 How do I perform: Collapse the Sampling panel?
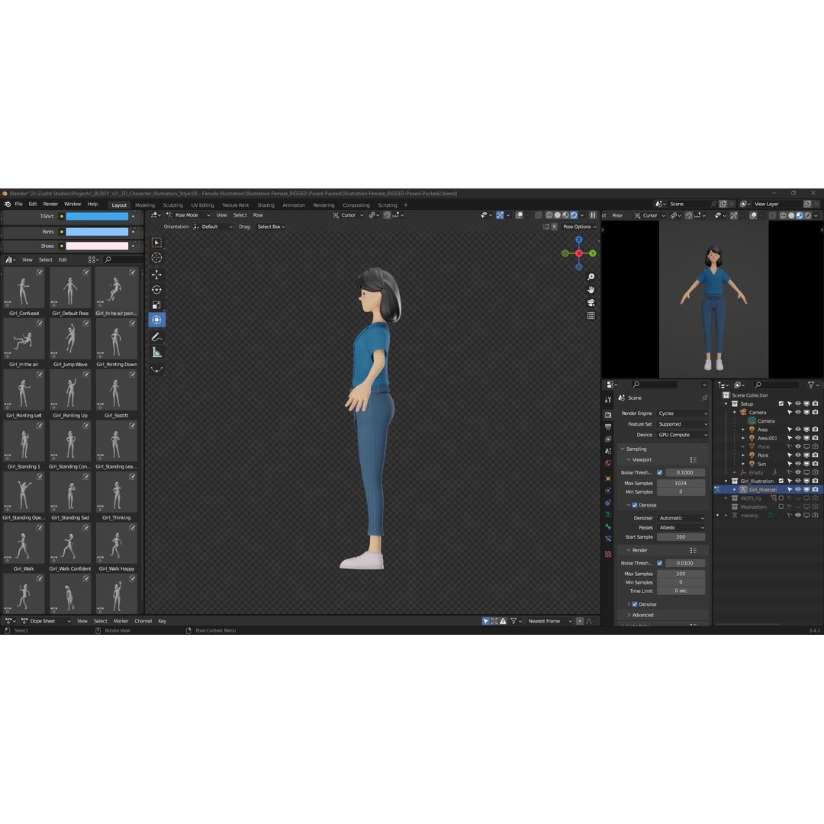pyautogui.click(x=636, y=449)
